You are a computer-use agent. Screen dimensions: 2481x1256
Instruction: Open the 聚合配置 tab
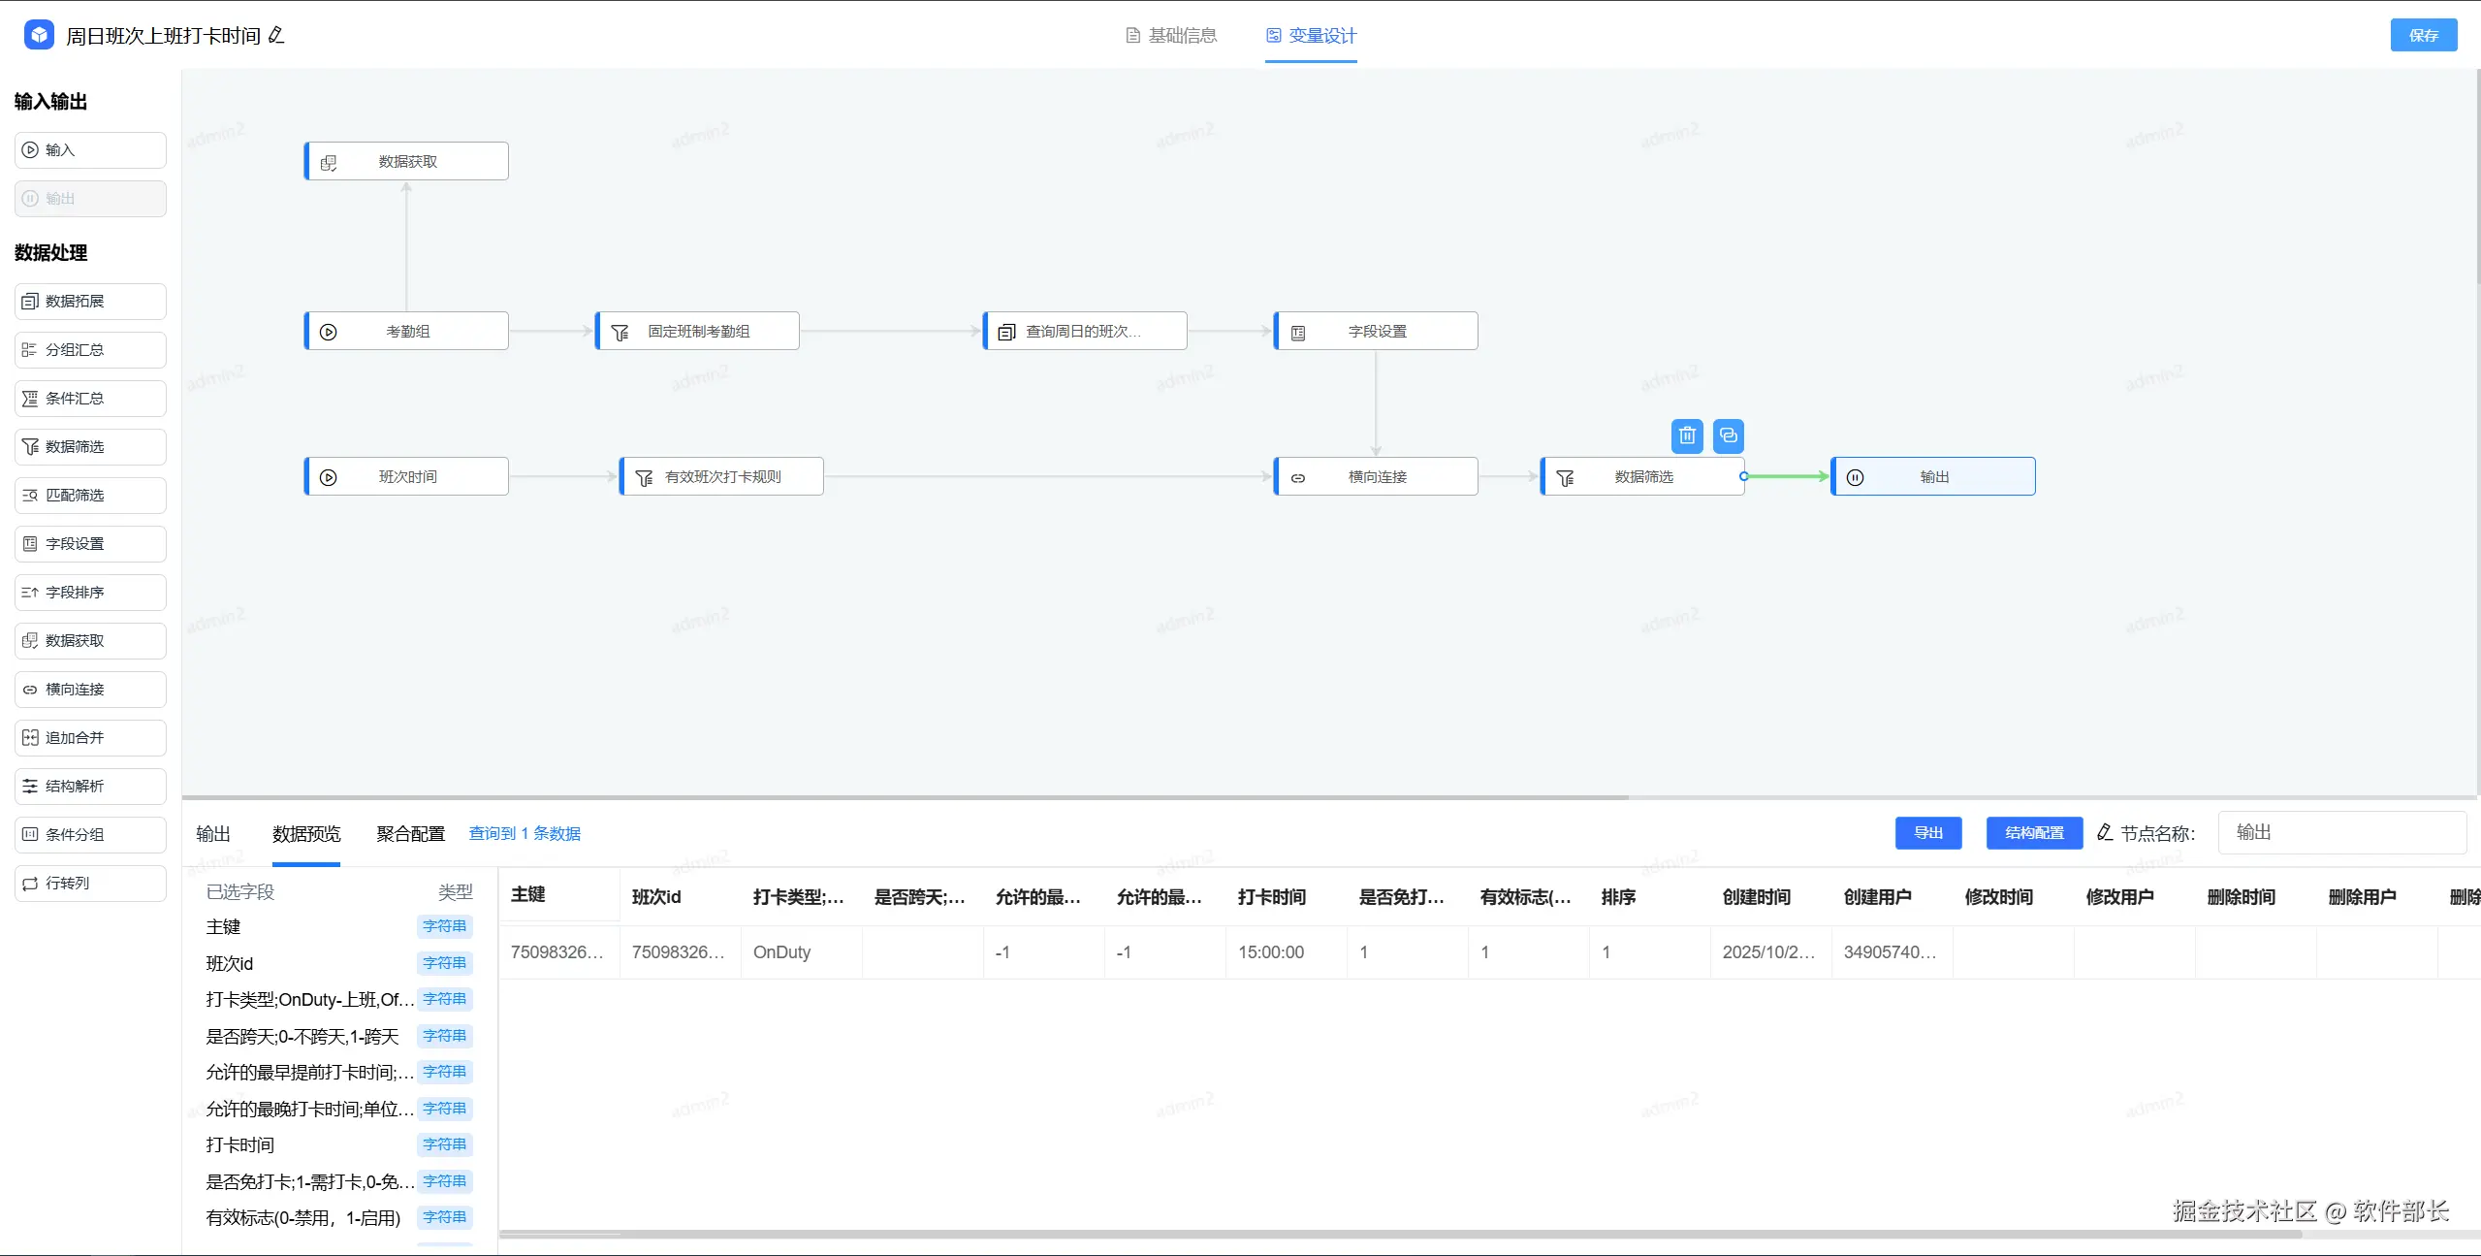point(410,834)
